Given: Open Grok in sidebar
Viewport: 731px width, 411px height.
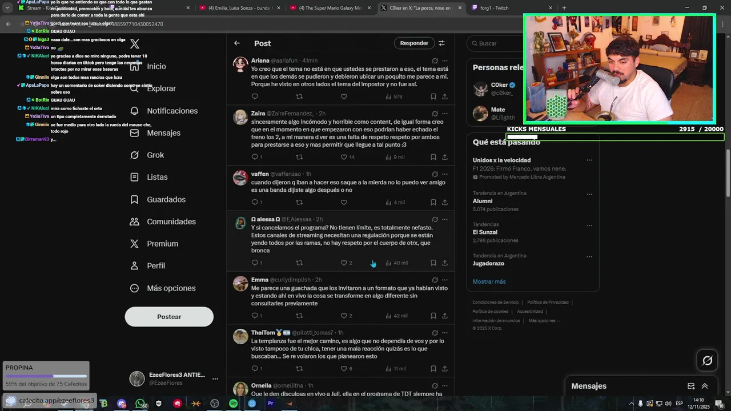Looking at the screenshot, I should 147,155.
